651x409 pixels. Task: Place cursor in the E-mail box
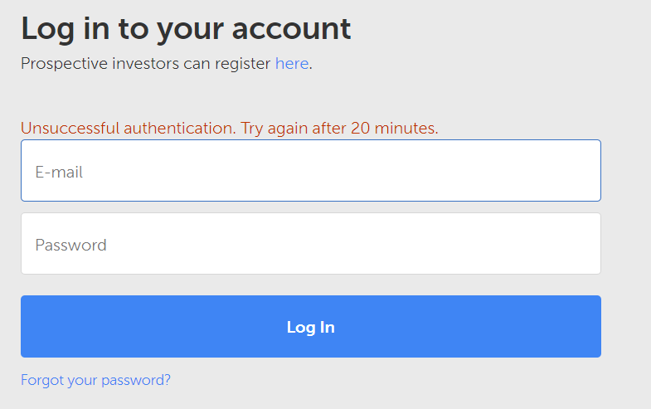coord(310,171)
